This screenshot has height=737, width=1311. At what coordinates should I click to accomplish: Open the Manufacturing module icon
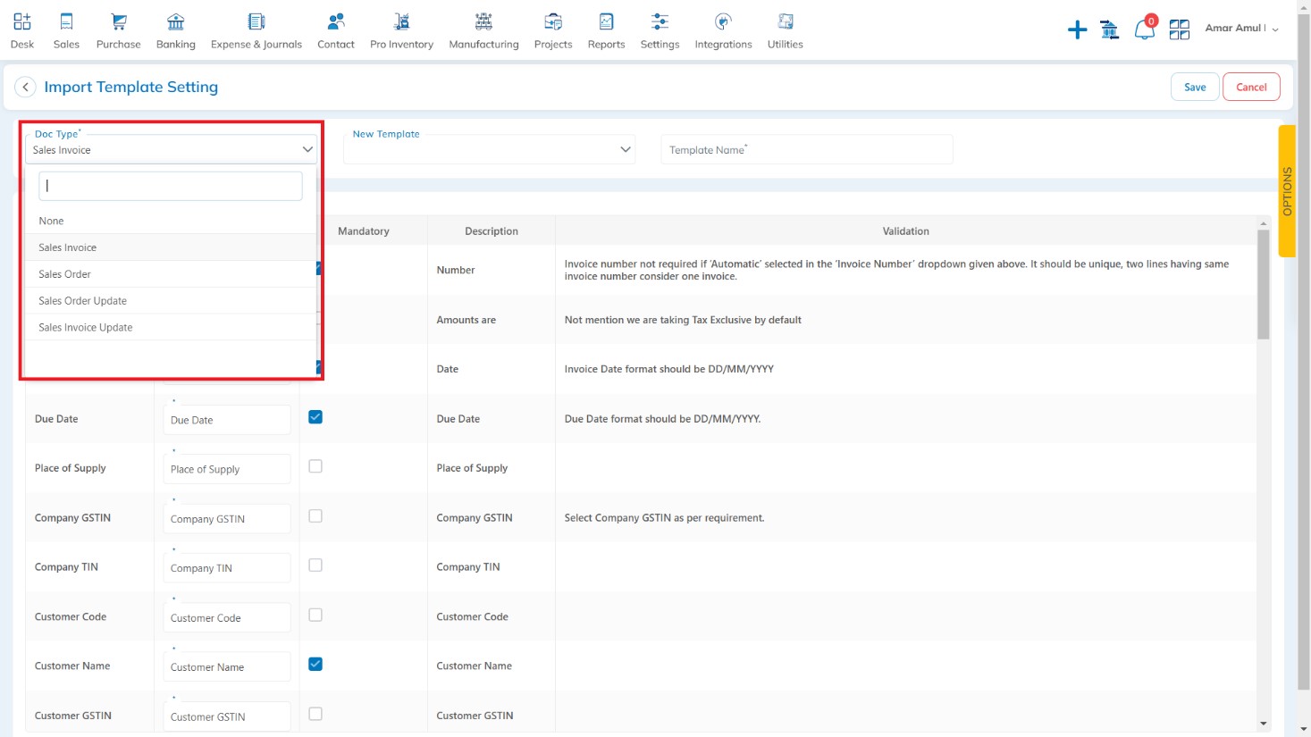coord(483,21)
